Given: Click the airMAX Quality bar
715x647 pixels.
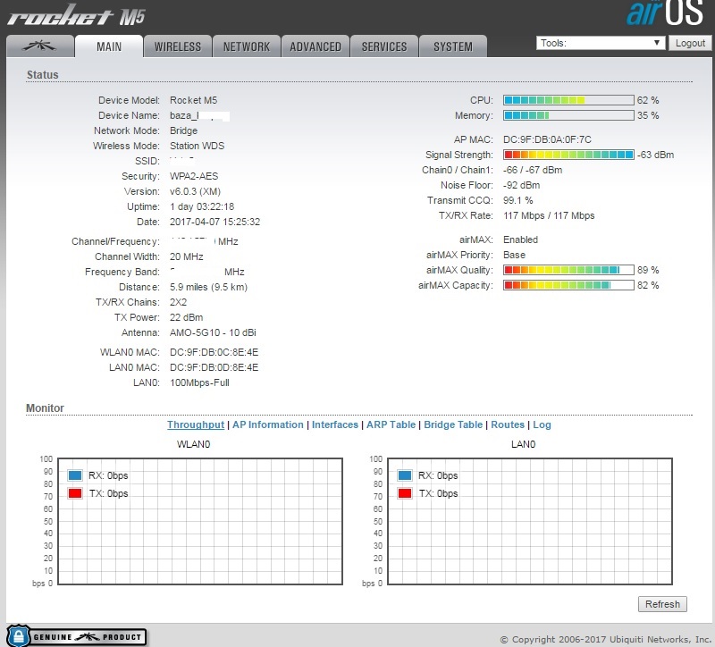Looking at the screenshot, I should [x=568, y=270].
